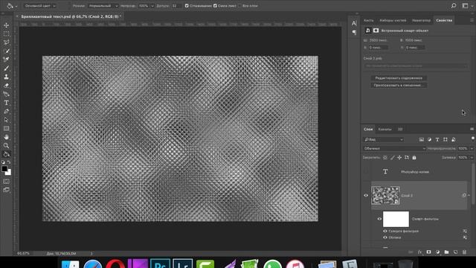
Task: Create new fill or adjustment layer
Action: click(x=437, y=252)
